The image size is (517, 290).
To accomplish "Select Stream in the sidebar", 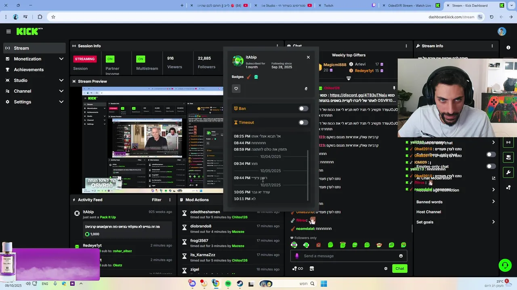I will pos(35,48).
